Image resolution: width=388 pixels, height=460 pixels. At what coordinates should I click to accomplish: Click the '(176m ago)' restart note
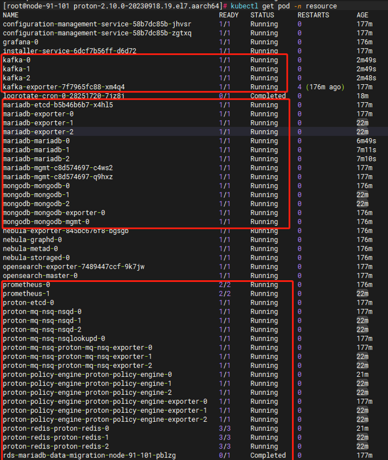pos(325,87)
